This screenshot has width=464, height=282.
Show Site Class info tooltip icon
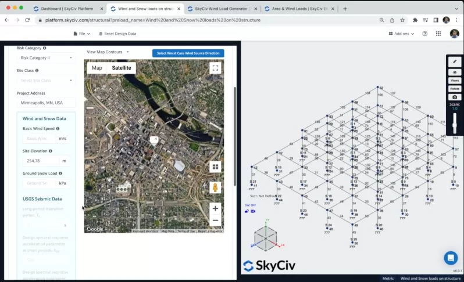point(37,71)
